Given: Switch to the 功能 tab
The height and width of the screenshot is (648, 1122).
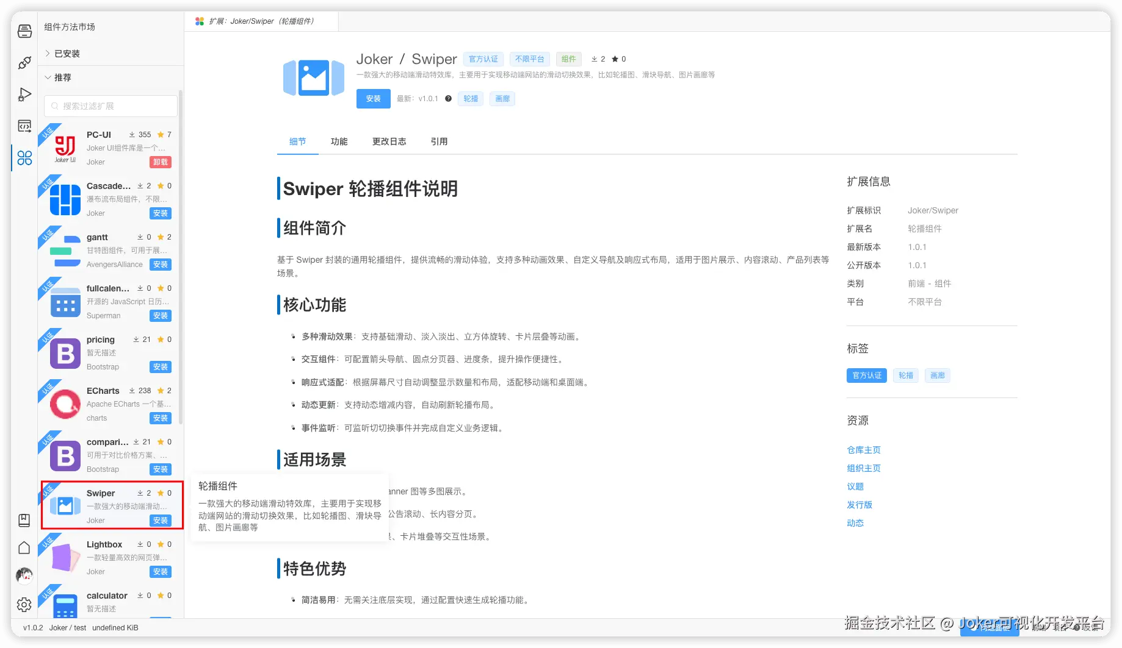Looking at the screenshot, I should point(339,141).
